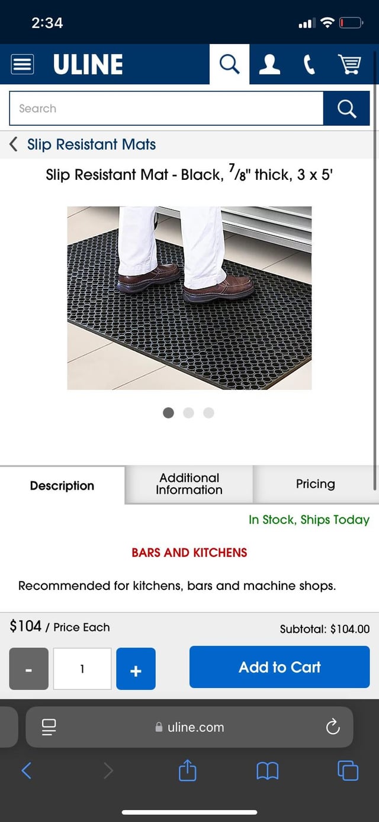
Task: Select the first image carousel dot
Action: 168,413
